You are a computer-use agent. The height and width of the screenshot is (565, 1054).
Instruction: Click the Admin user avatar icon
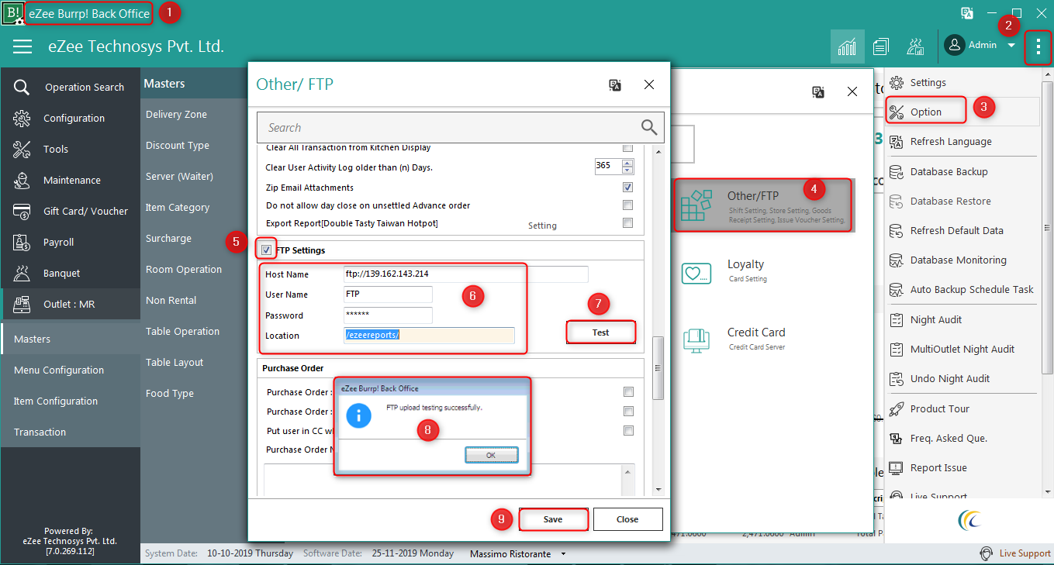(954, 45)
